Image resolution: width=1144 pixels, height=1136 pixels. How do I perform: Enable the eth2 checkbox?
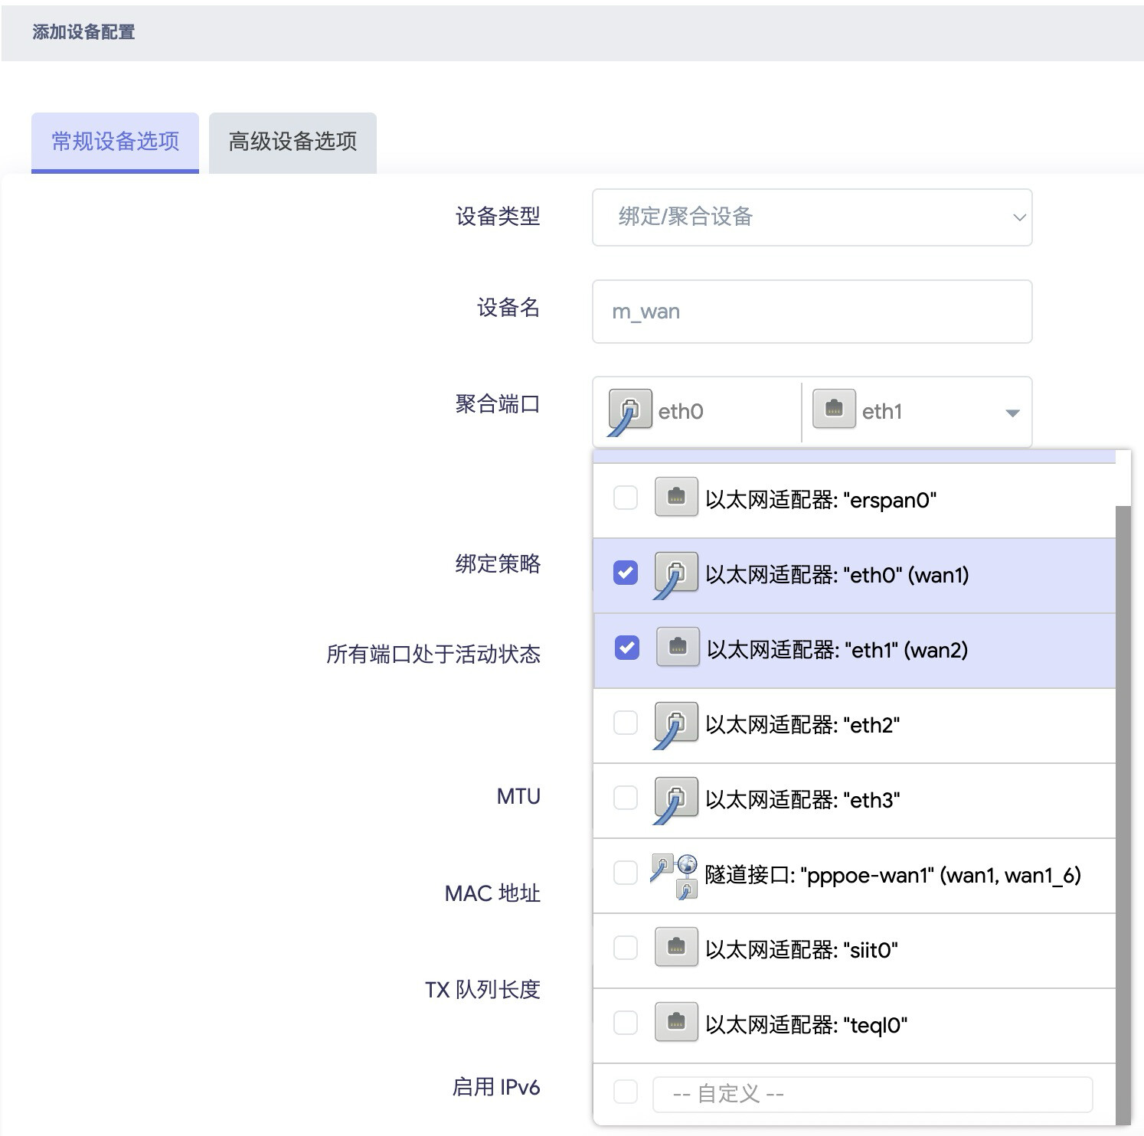point(626,723)
